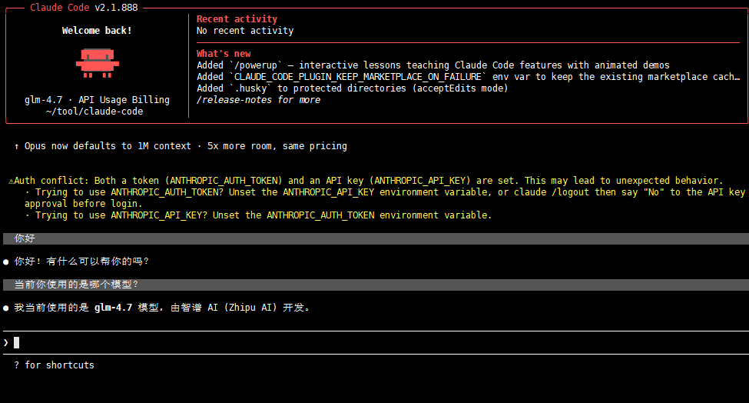
Task: Click the Claude Code pixel mascot logo
Action: click(x=97, y=63)
